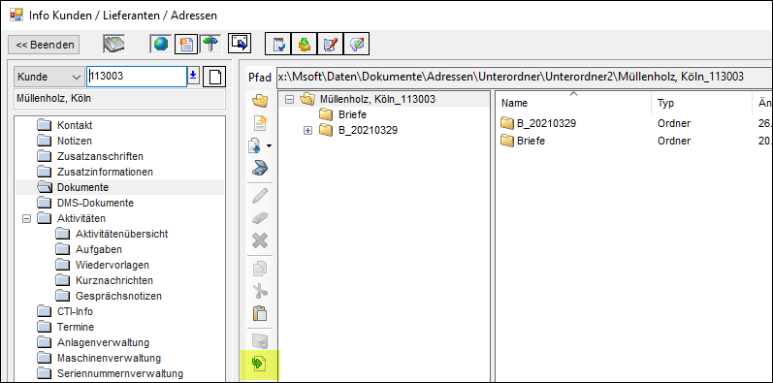
Task: Open the Kunde type dropdown
Action: pos(48,77)
